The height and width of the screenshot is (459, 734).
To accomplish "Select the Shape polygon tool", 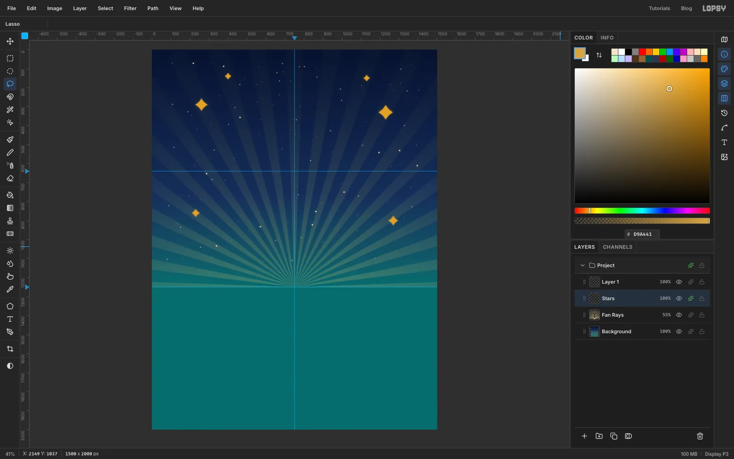I will (x=10, y=306).
